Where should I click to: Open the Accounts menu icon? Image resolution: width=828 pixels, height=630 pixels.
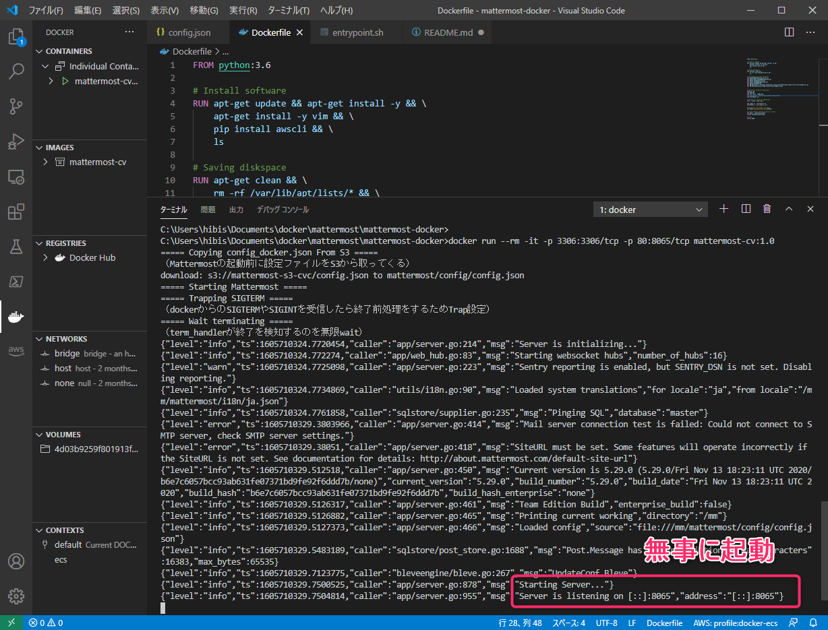[16, 561]
